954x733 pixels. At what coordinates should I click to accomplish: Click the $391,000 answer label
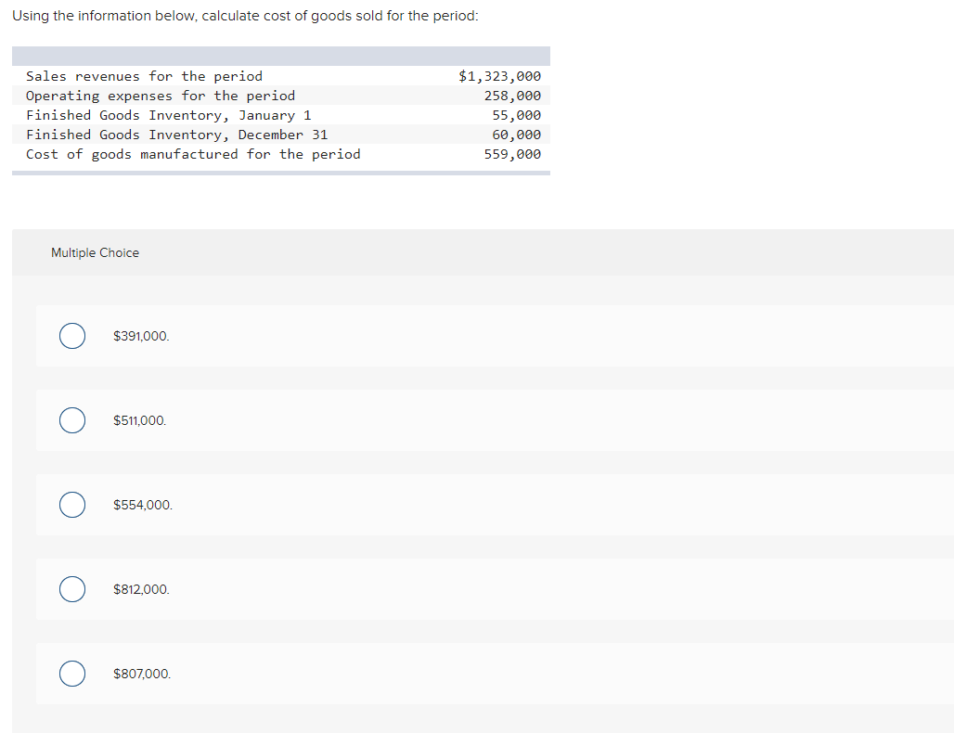[140, 336]
